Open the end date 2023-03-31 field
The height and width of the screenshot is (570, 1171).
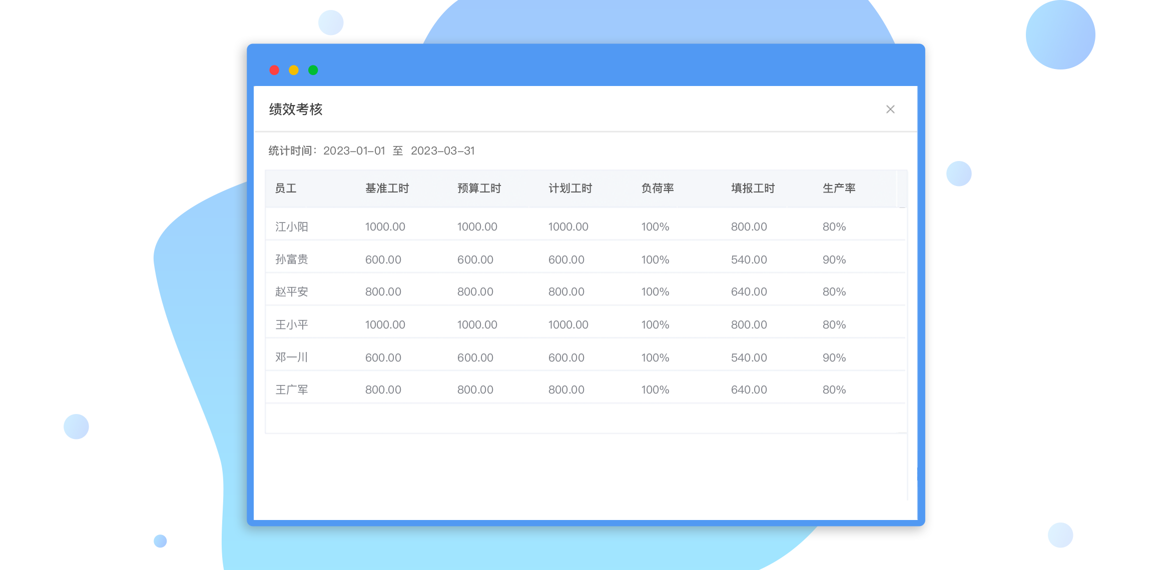tap(444, 151)
